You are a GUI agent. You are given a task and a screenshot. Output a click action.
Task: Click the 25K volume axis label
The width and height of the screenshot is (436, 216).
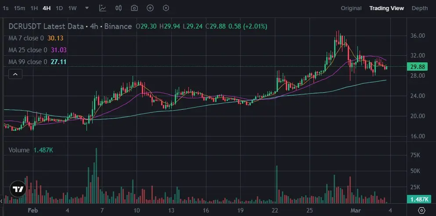[415, 187]
